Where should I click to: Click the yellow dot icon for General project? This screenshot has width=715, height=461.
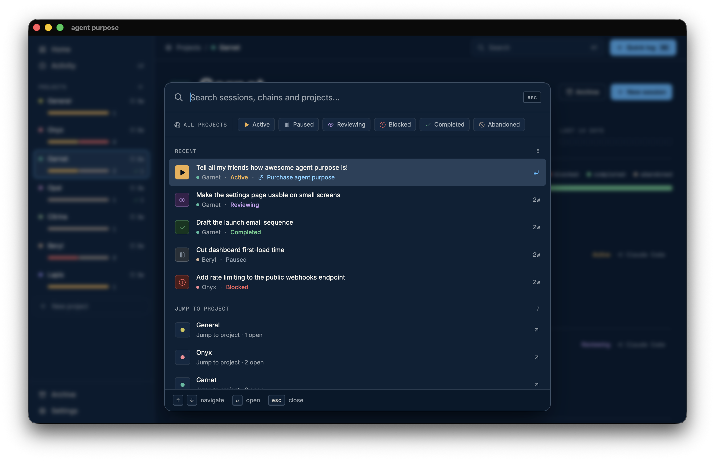tap(182, 330)
